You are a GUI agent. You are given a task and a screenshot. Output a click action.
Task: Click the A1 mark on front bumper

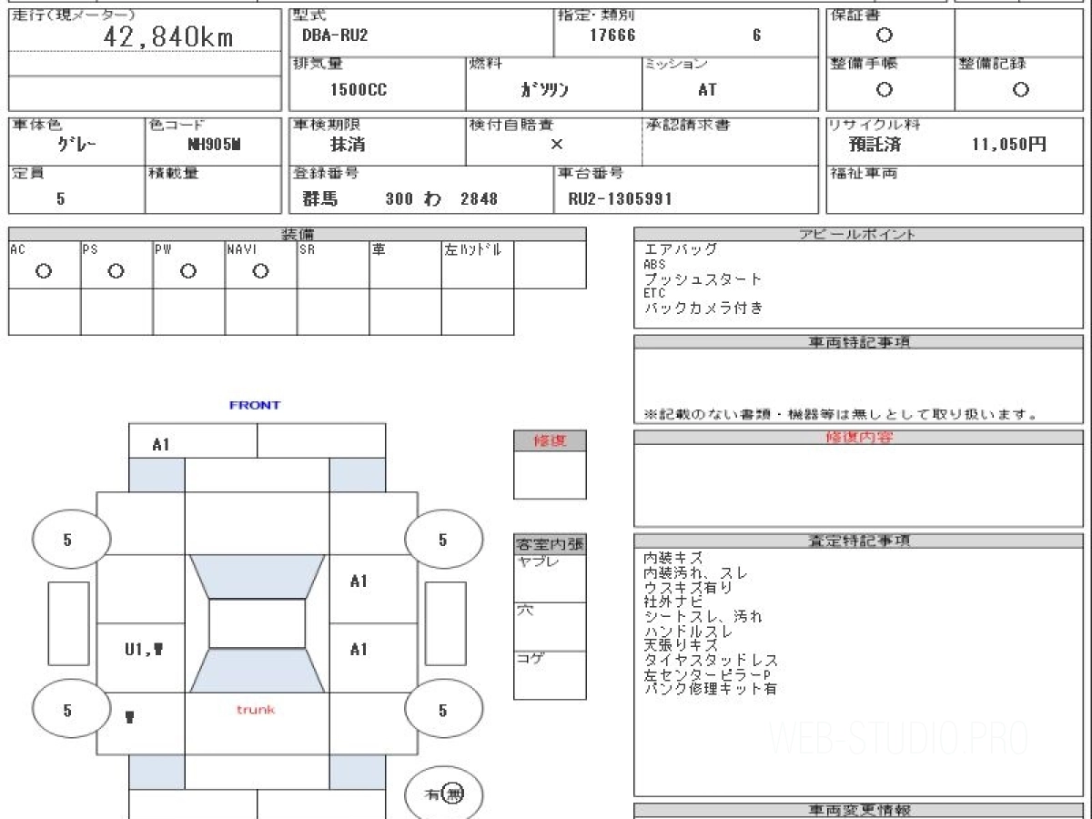click(x=161, y=445)
